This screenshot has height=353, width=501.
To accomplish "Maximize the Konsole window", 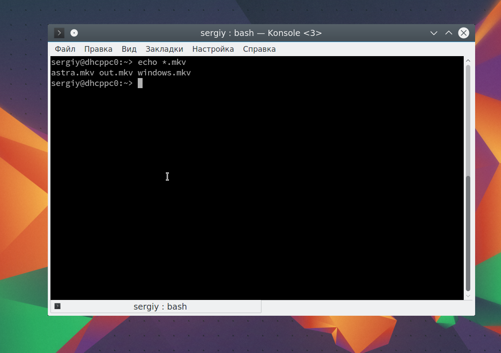I will coord(449,33).
